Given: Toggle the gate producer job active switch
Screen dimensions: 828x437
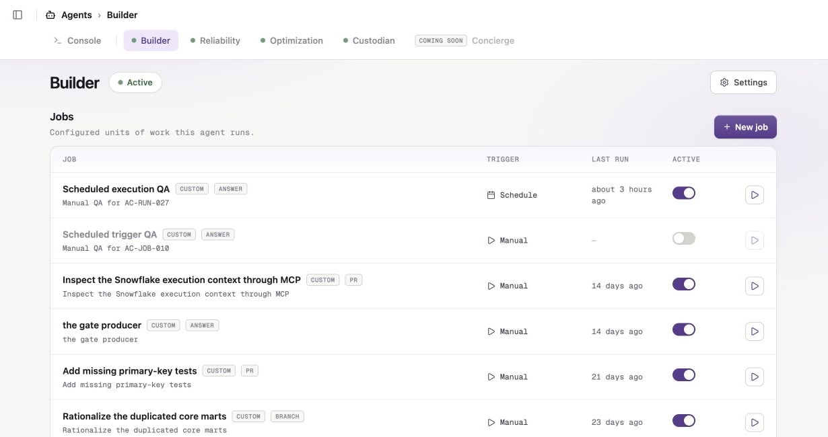Looking at the screenshot, I should pyautogui.click(x=684, y=330).
